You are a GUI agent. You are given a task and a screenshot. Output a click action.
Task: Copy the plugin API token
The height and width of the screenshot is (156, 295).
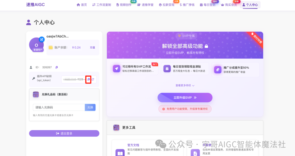tap(88, 79)
